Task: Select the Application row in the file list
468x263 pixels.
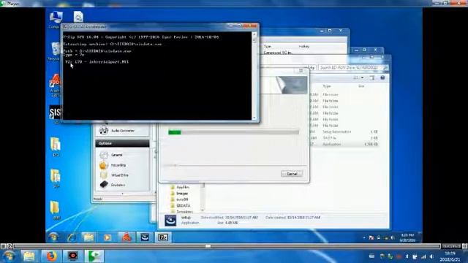Action: [344, 144]
